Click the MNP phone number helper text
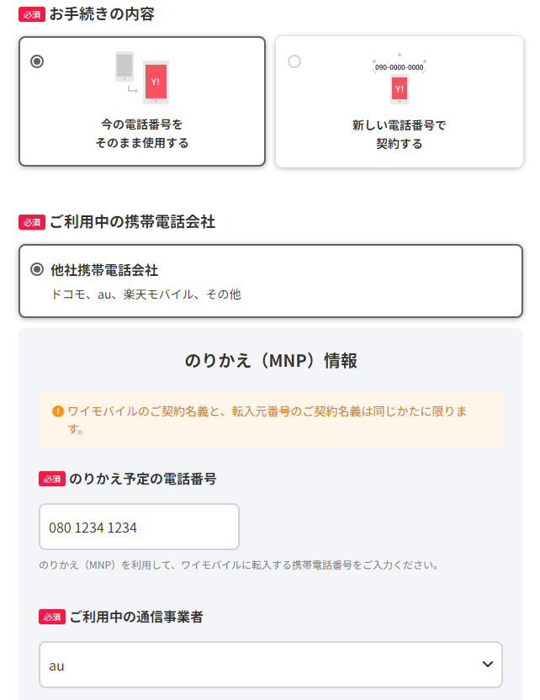Image resolution: width=540 pixels, height=700 pixels. click(x=239, y=565)
